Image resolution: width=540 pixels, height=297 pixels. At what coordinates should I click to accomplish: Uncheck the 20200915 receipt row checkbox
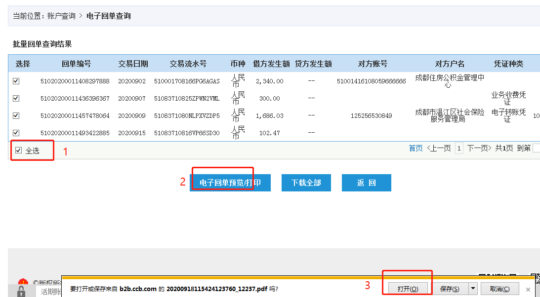16,133
